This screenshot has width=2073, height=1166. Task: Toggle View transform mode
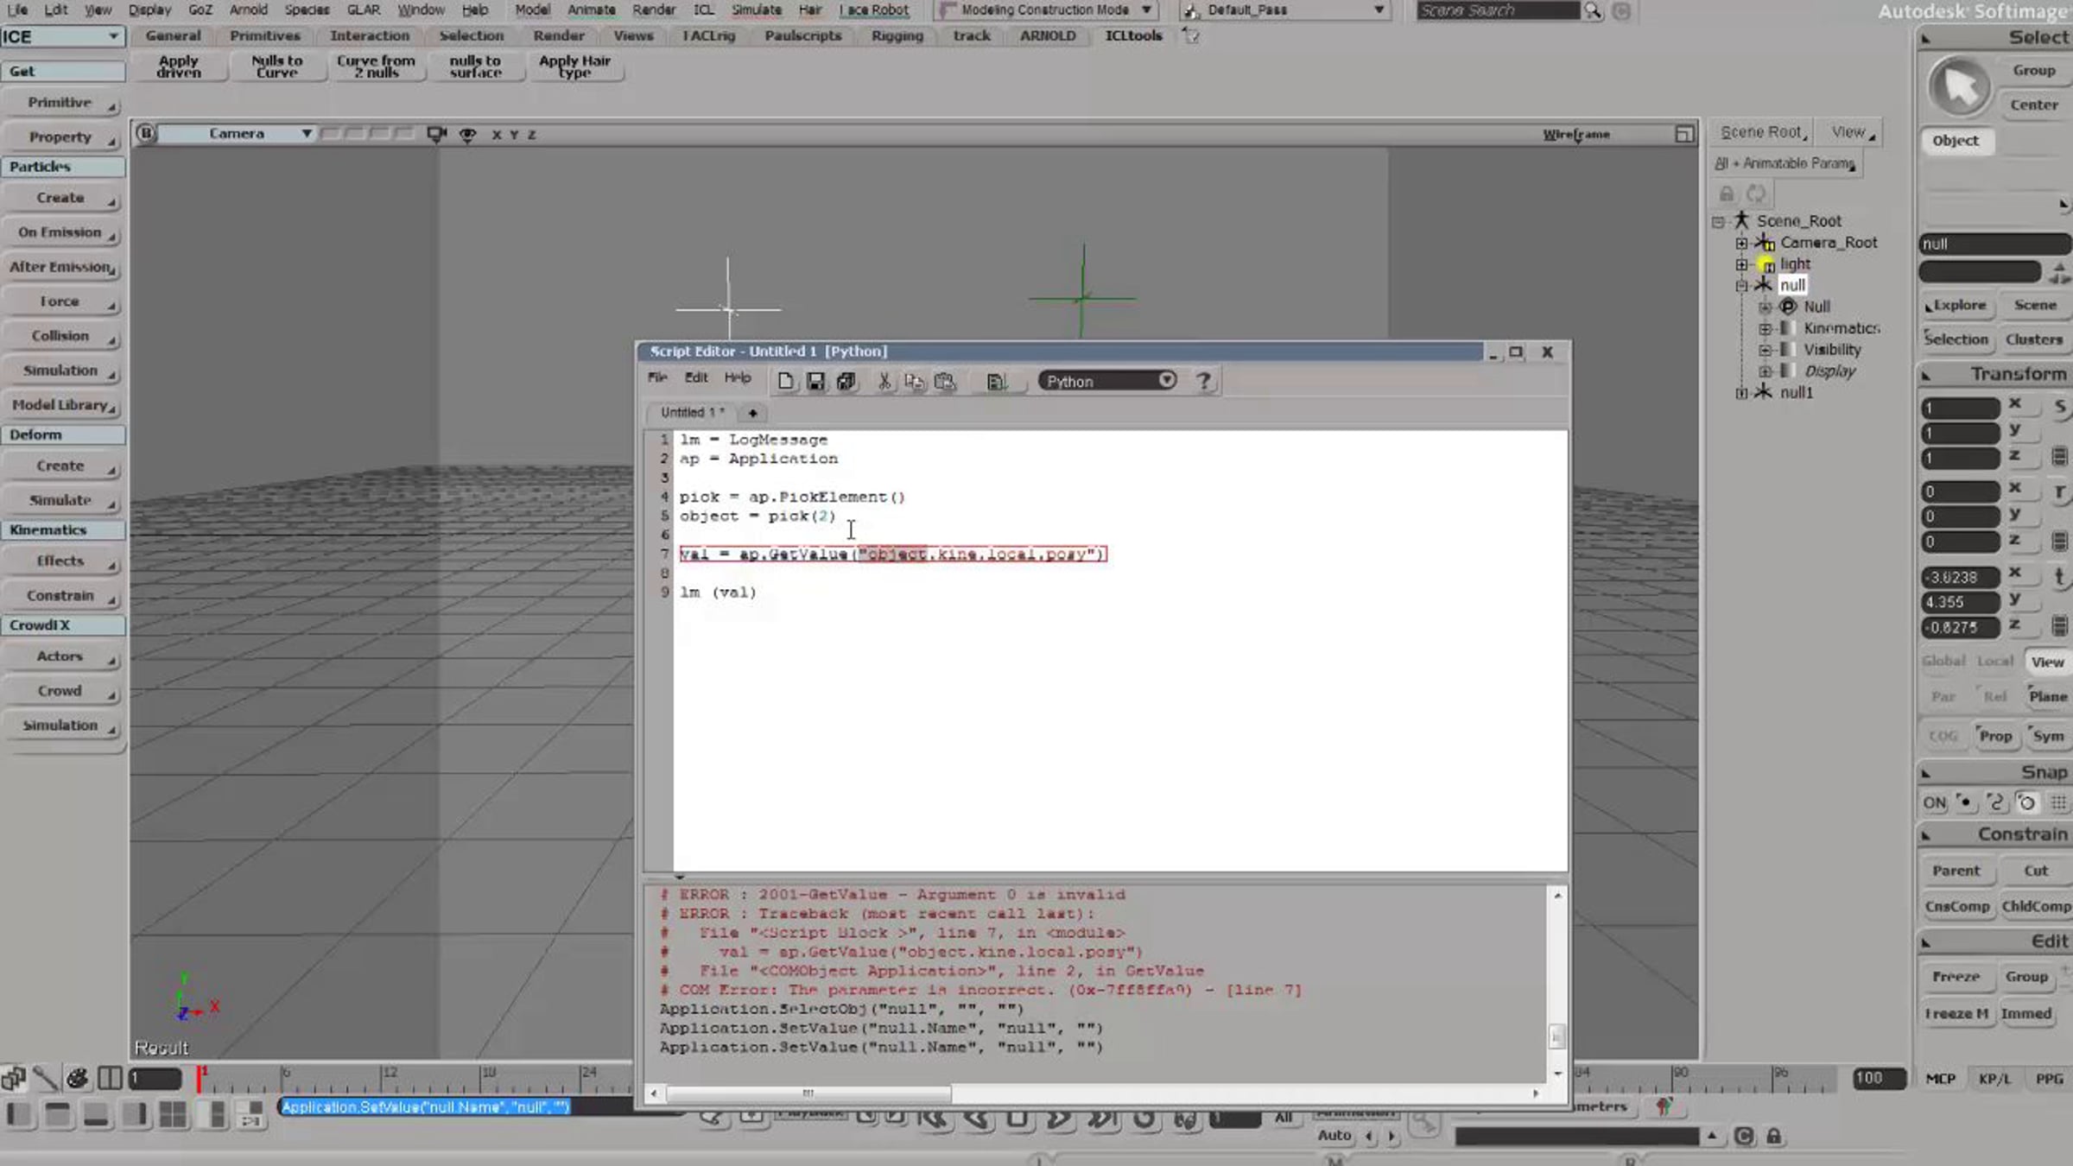tap(2047, 662)
